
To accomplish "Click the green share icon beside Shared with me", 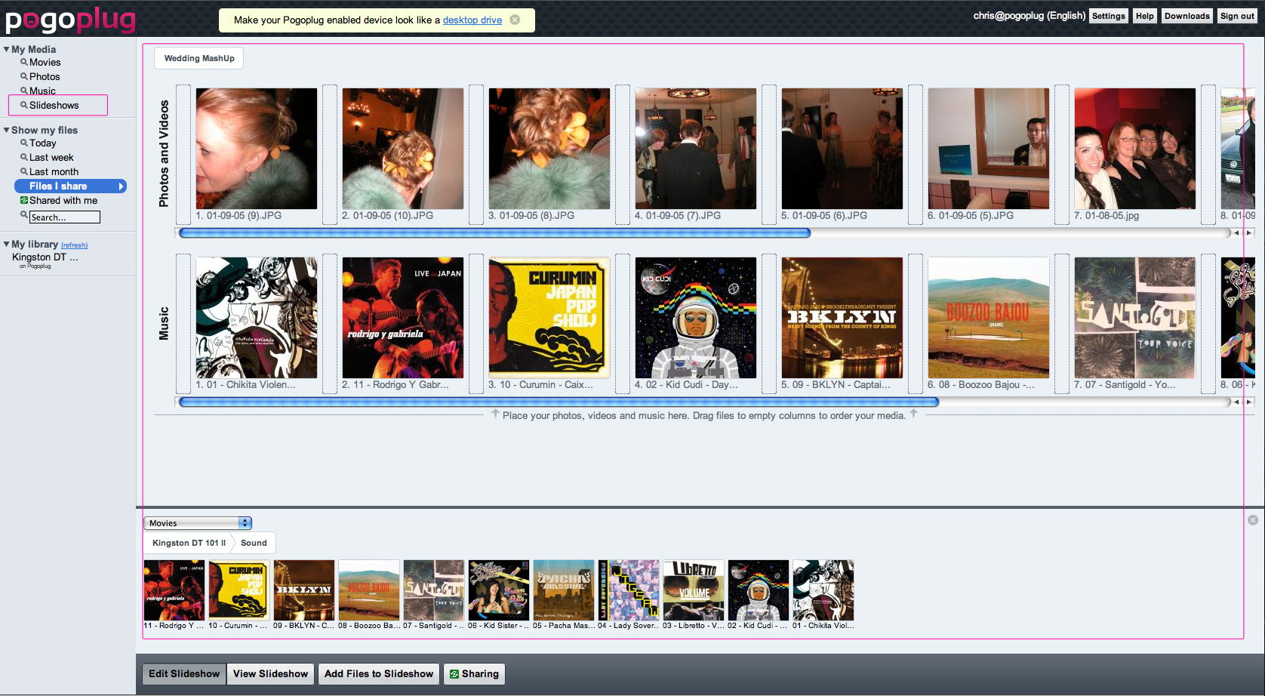I will click(x=24, y=201).
